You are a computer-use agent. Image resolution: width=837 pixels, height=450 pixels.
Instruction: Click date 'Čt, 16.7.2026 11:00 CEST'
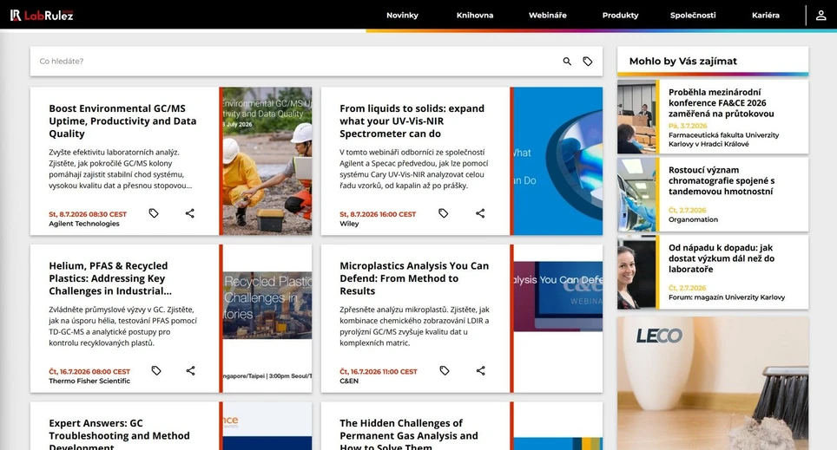(379, 372)
